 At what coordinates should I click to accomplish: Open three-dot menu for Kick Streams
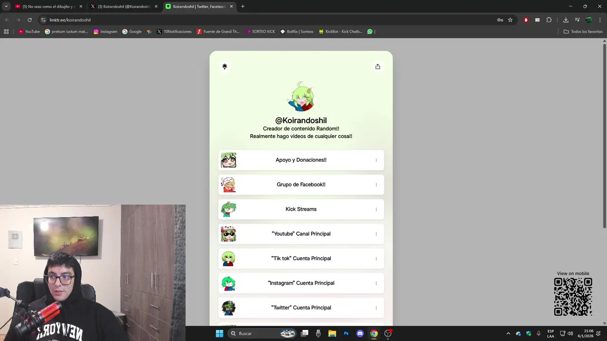[376, 209]
